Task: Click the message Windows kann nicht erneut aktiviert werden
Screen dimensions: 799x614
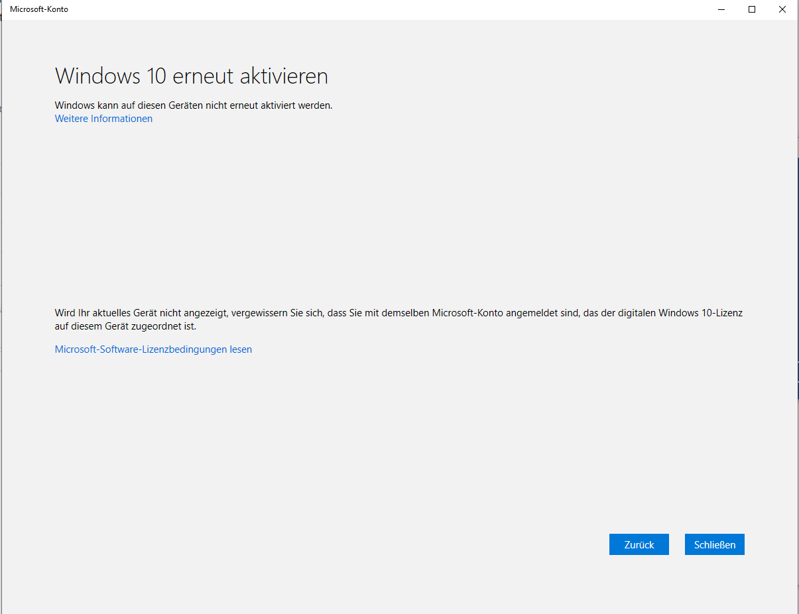Action: click(x=194, y=105)
